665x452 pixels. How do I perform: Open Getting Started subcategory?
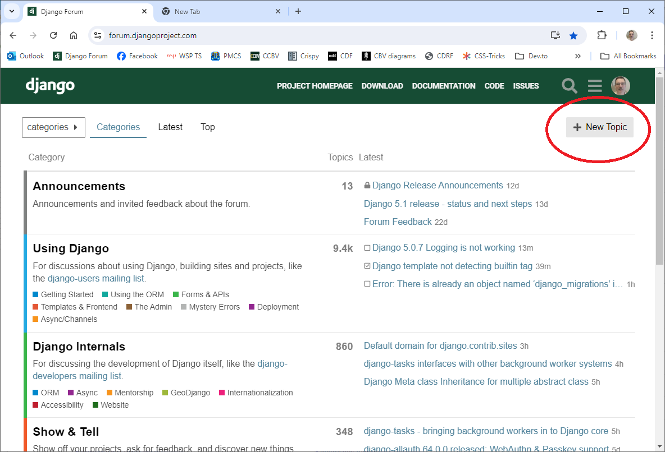point(63,294)
